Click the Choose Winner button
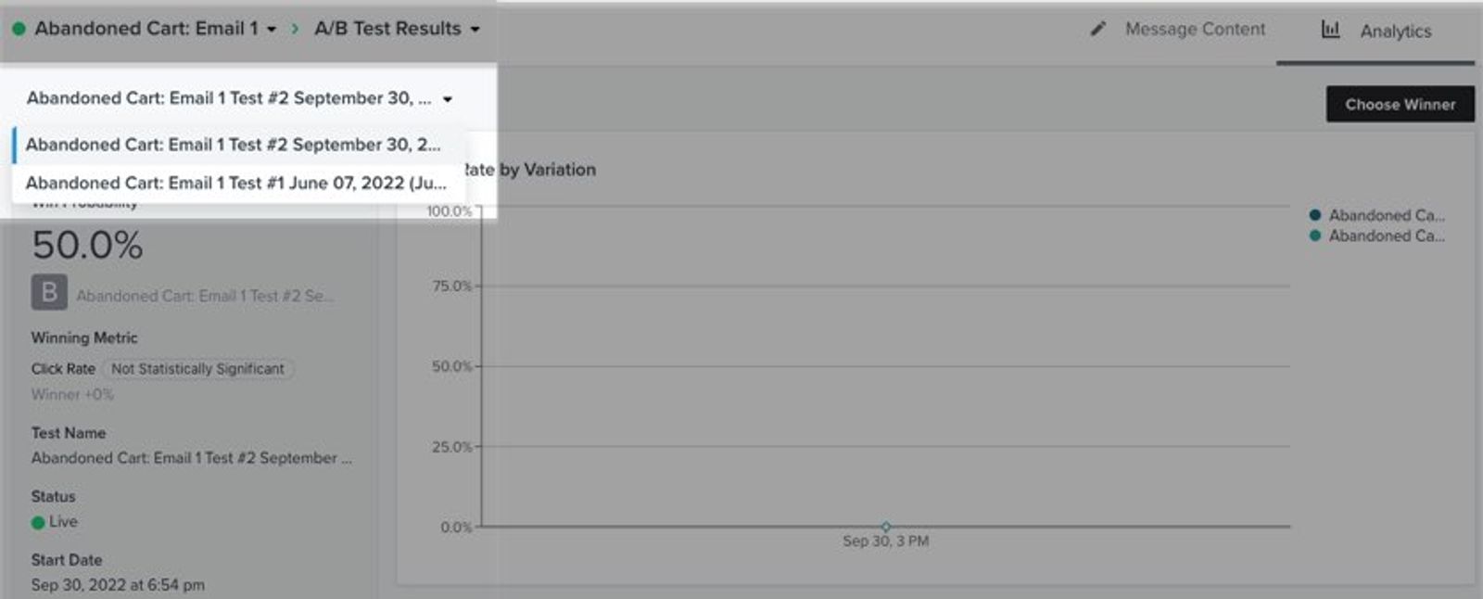The height and width of the screenshot is (599, 1483). tap(1400, 105)
